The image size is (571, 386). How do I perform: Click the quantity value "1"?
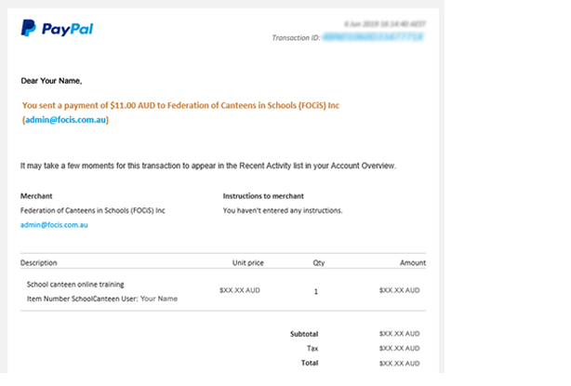pos(316,291)
